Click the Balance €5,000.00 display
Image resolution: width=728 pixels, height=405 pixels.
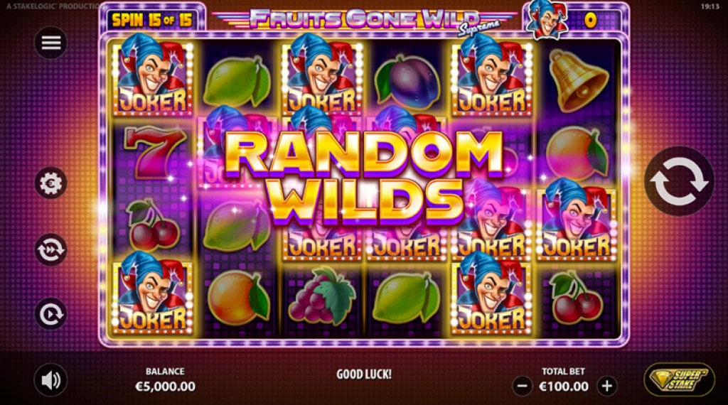pos(165,379)
